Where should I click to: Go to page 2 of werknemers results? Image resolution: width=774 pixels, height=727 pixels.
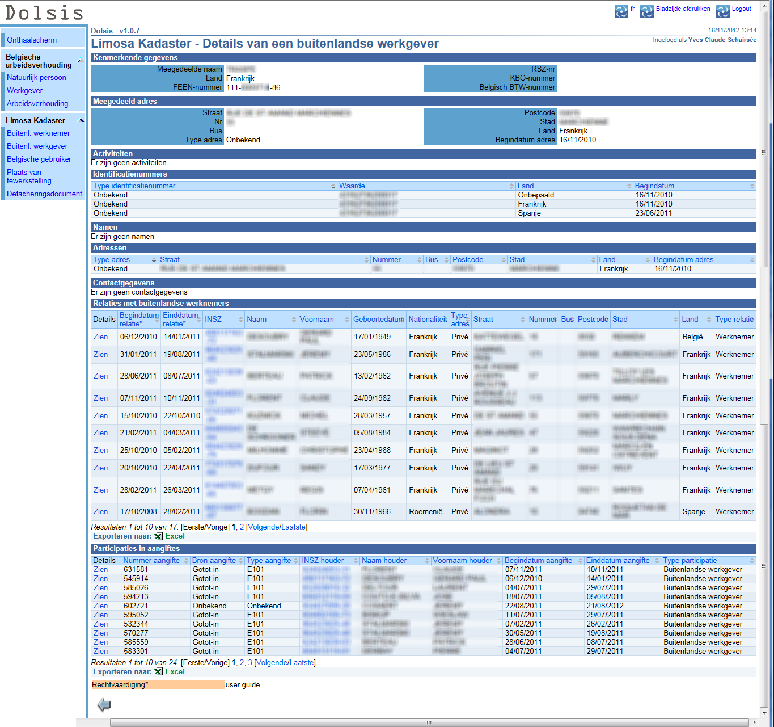click(x=242, y=527)
